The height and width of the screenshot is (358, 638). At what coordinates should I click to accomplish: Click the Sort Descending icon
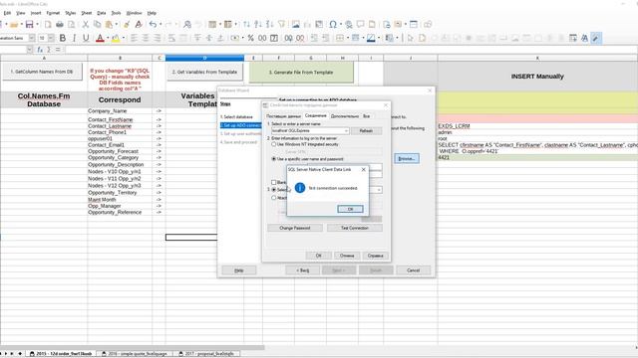(x=269, y=25)
